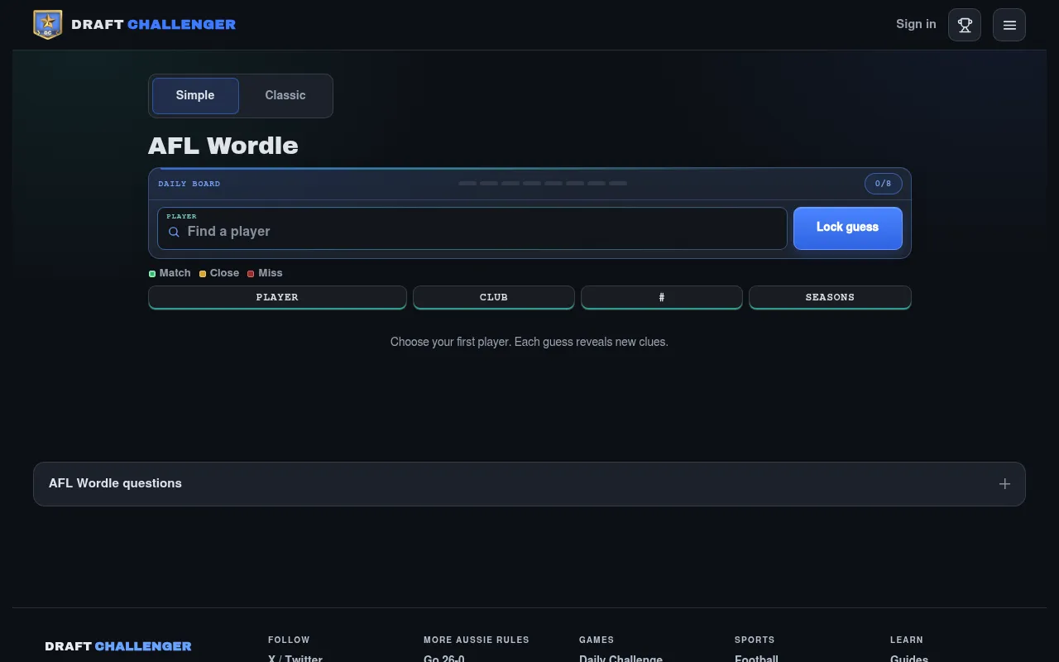Click the Draft Challenger shield logo

point(47,25)
